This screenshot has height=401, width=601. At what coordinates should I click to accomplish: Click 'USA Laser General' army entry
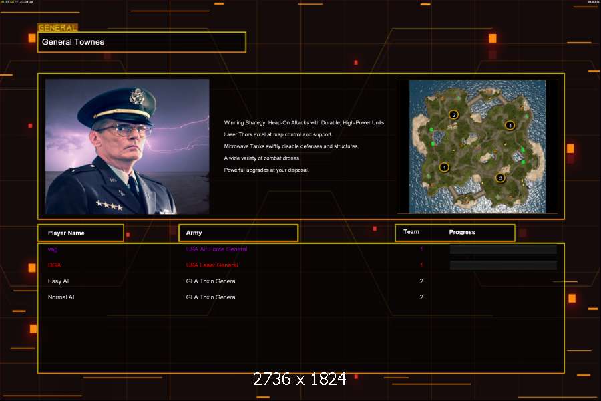coord(212,265)
